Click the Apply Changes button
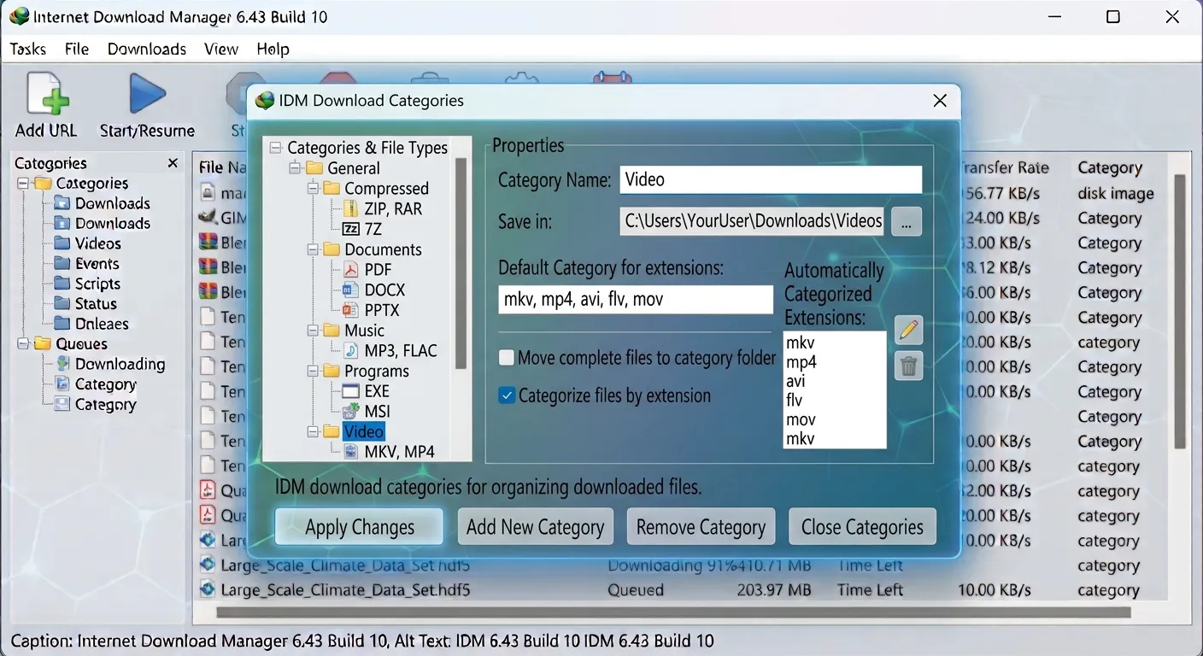The height and width of the screenshot is (656, 1203). pyautogui.click(x=360, y=527)
